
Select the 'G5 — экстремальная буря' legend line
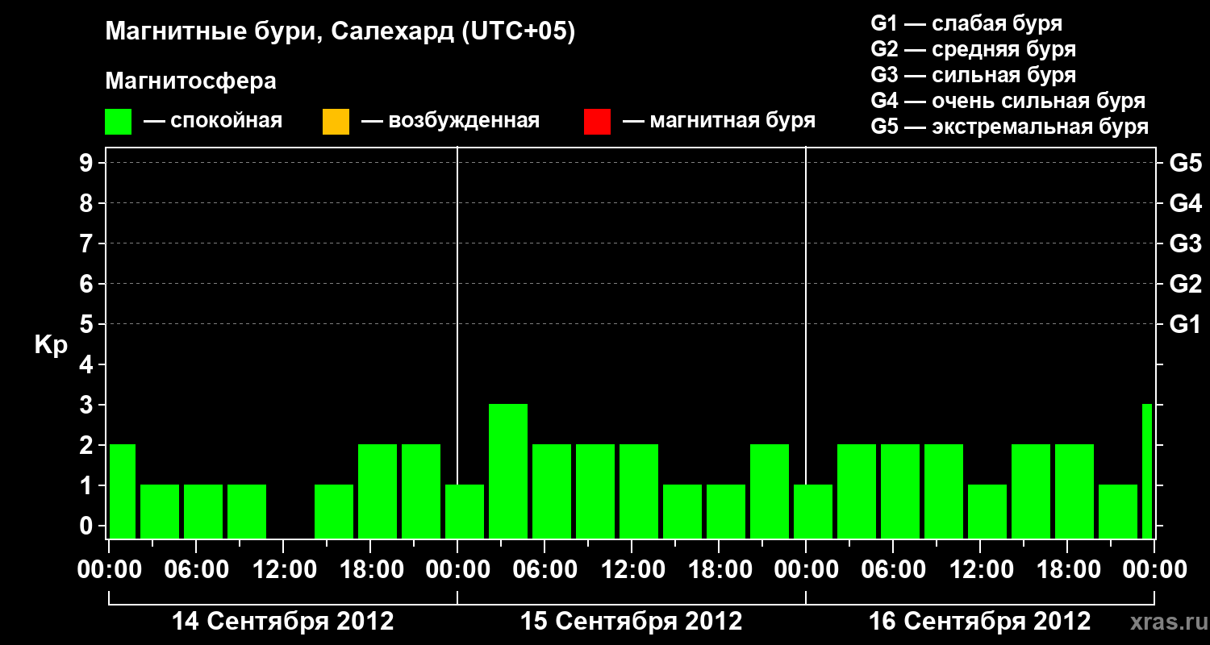point(1010,127)
